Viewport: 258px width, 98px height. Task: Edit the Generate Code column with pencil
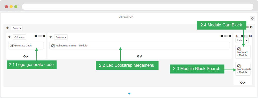pyautogui.click(x=27, y=56)
